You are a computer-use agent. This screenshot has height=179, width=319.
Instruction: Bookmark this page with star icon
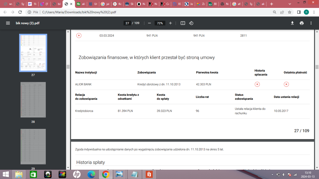[x=290, y=12]
